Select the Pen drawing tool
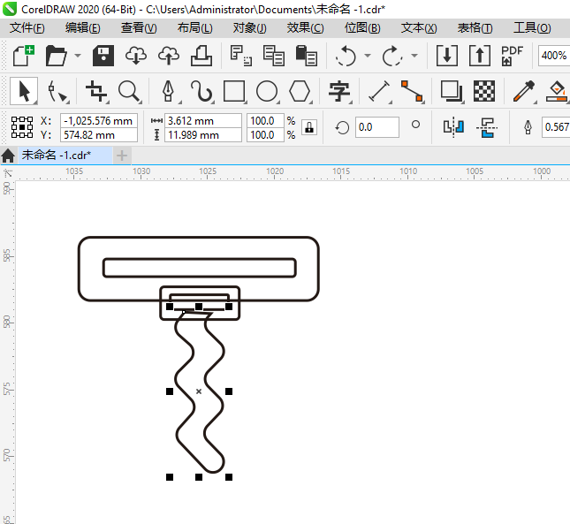The width and height of the screenshot is (570, 524). (x=168, y=91)
